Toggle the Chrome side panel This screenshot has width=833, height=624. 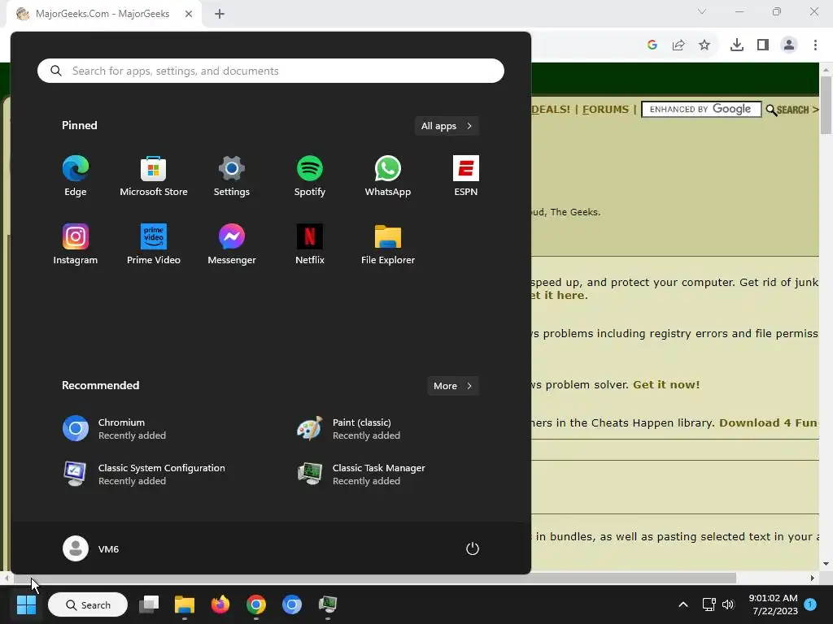click(x=763, y=45)
